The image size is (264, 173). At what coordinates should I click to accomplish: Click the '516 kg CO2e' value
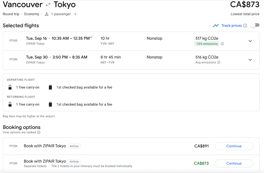(x=207, y=57)
